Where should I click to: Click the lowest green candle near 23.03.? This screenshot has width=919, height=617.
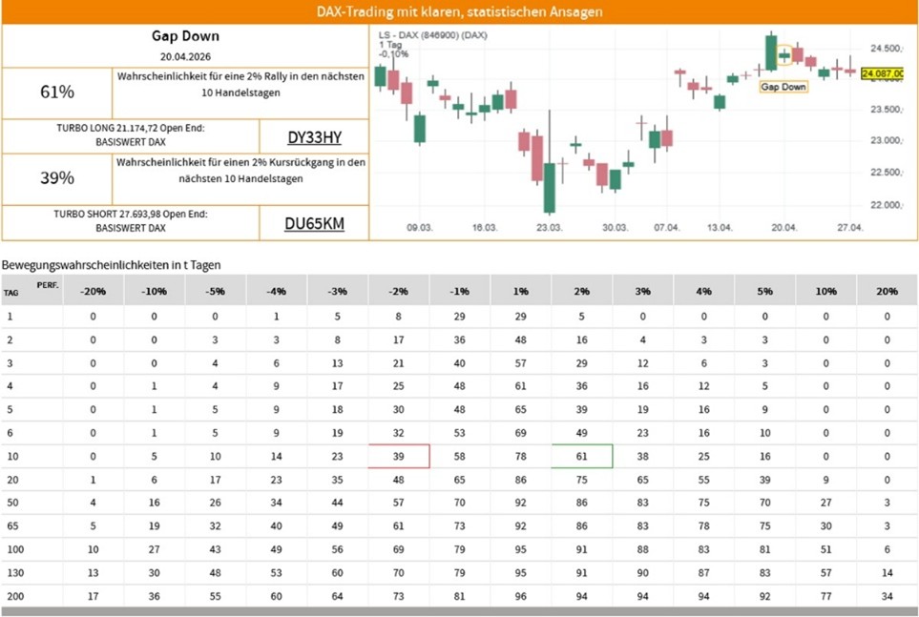[550, 187]
